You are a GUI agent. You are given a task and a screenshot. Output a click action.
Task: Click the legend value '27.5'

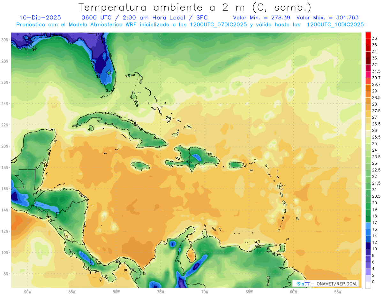click(376, 111)
